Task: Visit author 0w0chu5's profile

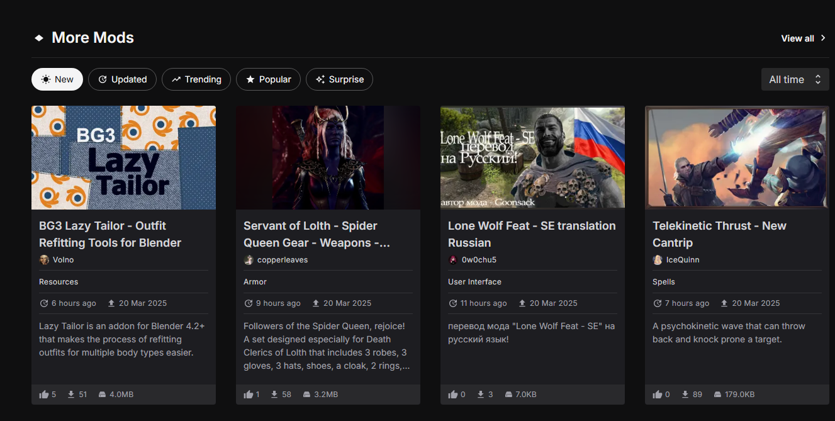Action: (x=479, y=260)
